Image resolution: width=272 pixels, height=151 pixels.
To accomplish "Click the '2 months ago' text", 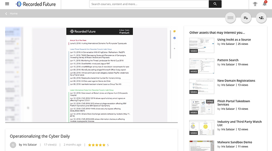I will 72,145.
